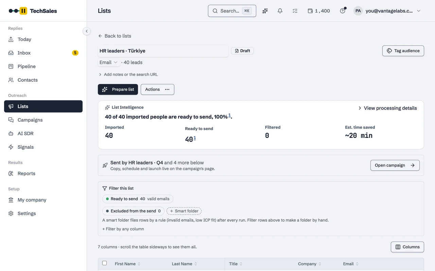The width and height of the screenshot is (435, 271).
Task: Sort by Title column arrows
Action: 241,264
